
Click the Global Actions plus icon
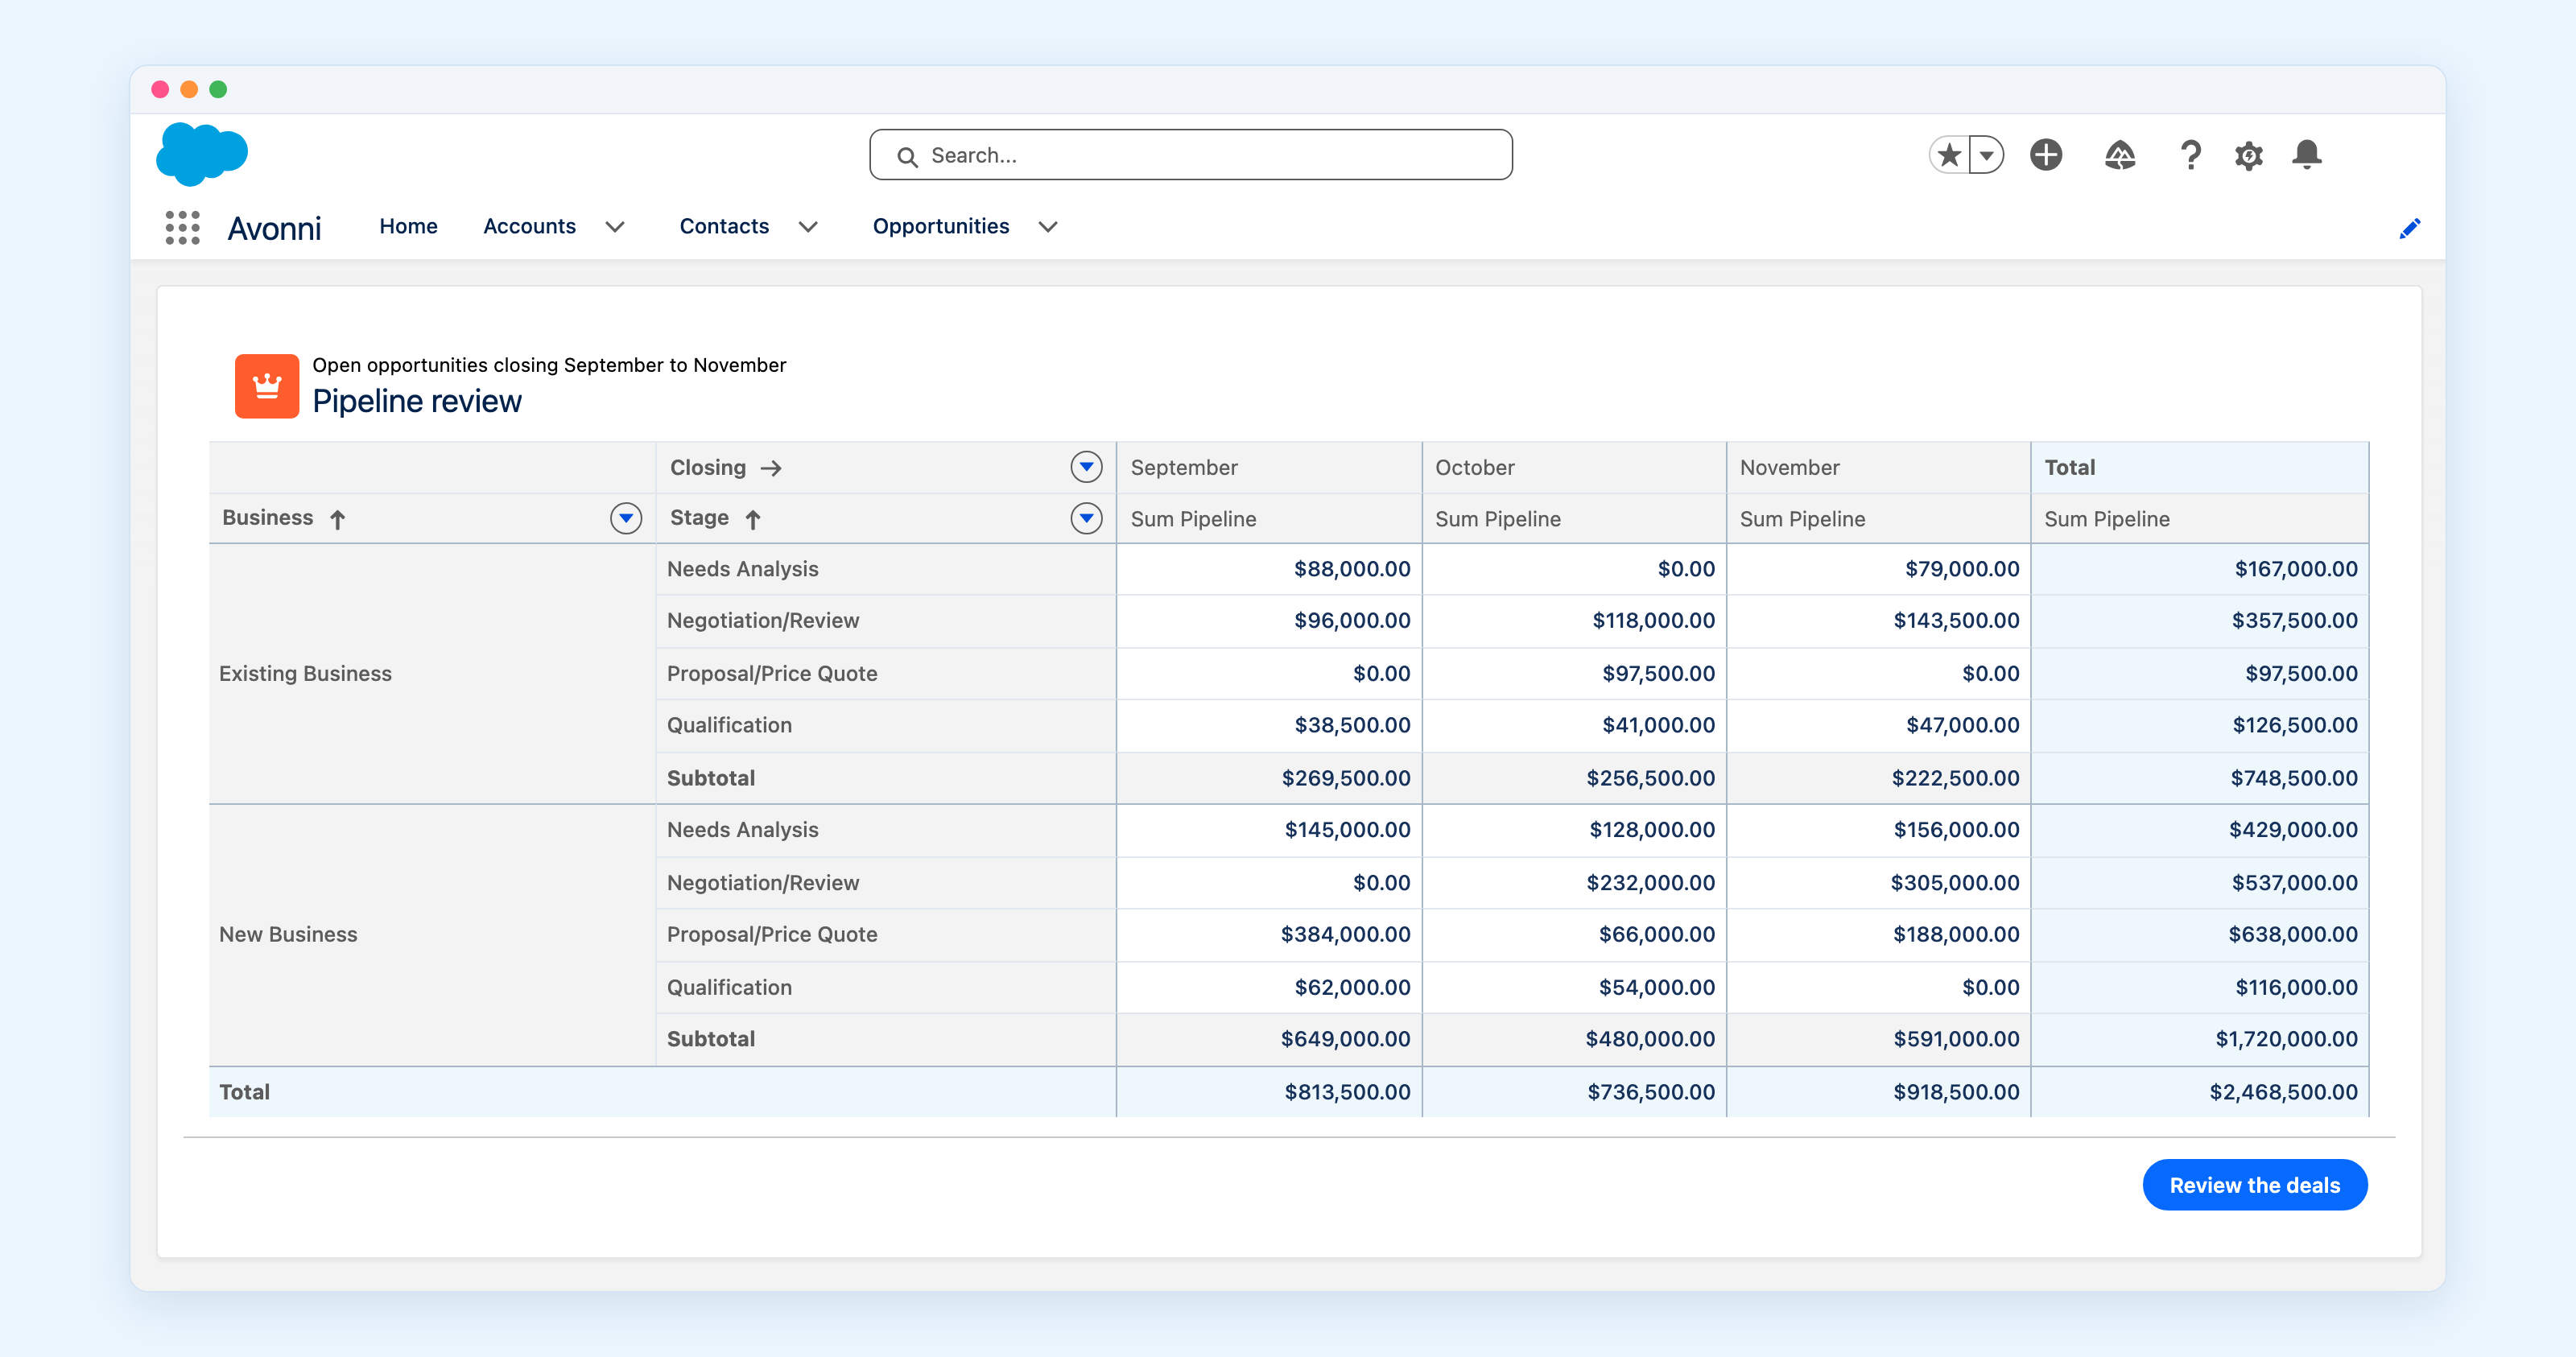pyautogui.click(x=2046, y=155)
